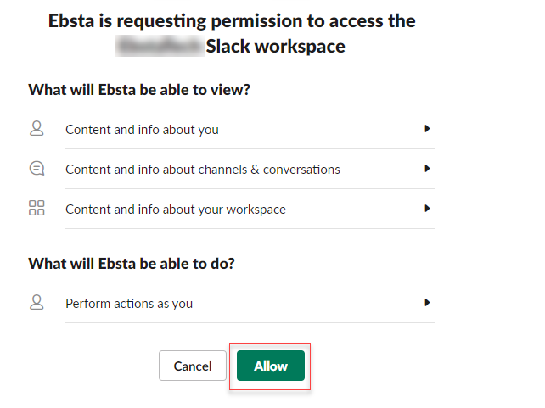Screen dimensions: 545x408
Task: Click 'What will Ebsta be able to do?' heading
Action: 132,264
